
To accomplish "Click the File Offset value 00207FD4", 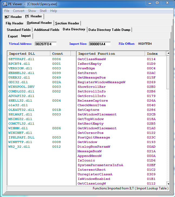I will click(145, 44).
